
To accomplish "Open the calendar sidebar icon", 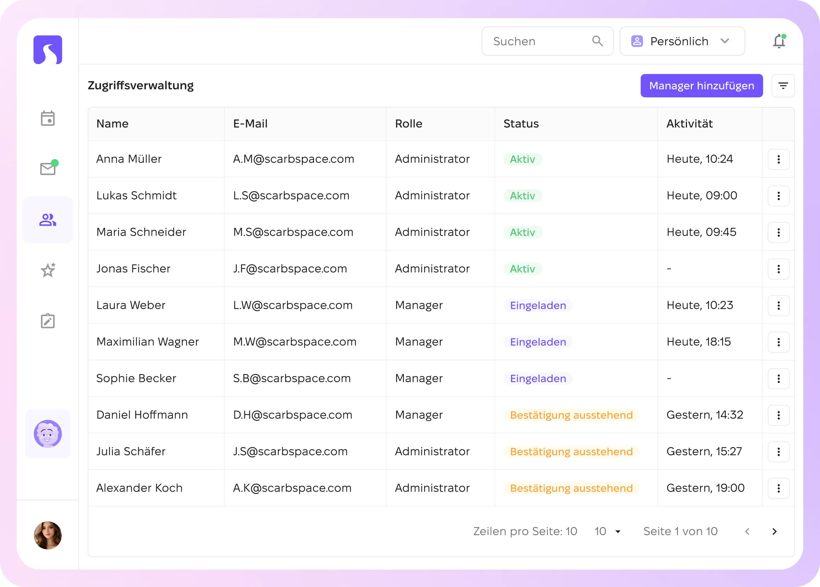I will pyautogui.click(x=48, y=118).
